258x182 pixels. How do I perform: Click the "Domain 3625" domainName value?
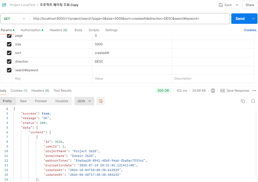click(x=82, y=156)
